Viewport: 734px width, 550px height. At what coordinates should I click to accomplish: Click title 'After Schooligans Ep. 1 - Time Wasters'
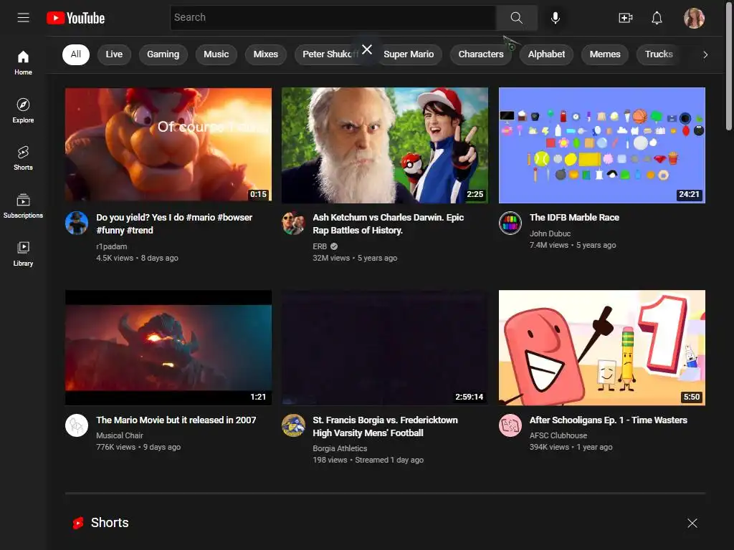click(608, 420)
